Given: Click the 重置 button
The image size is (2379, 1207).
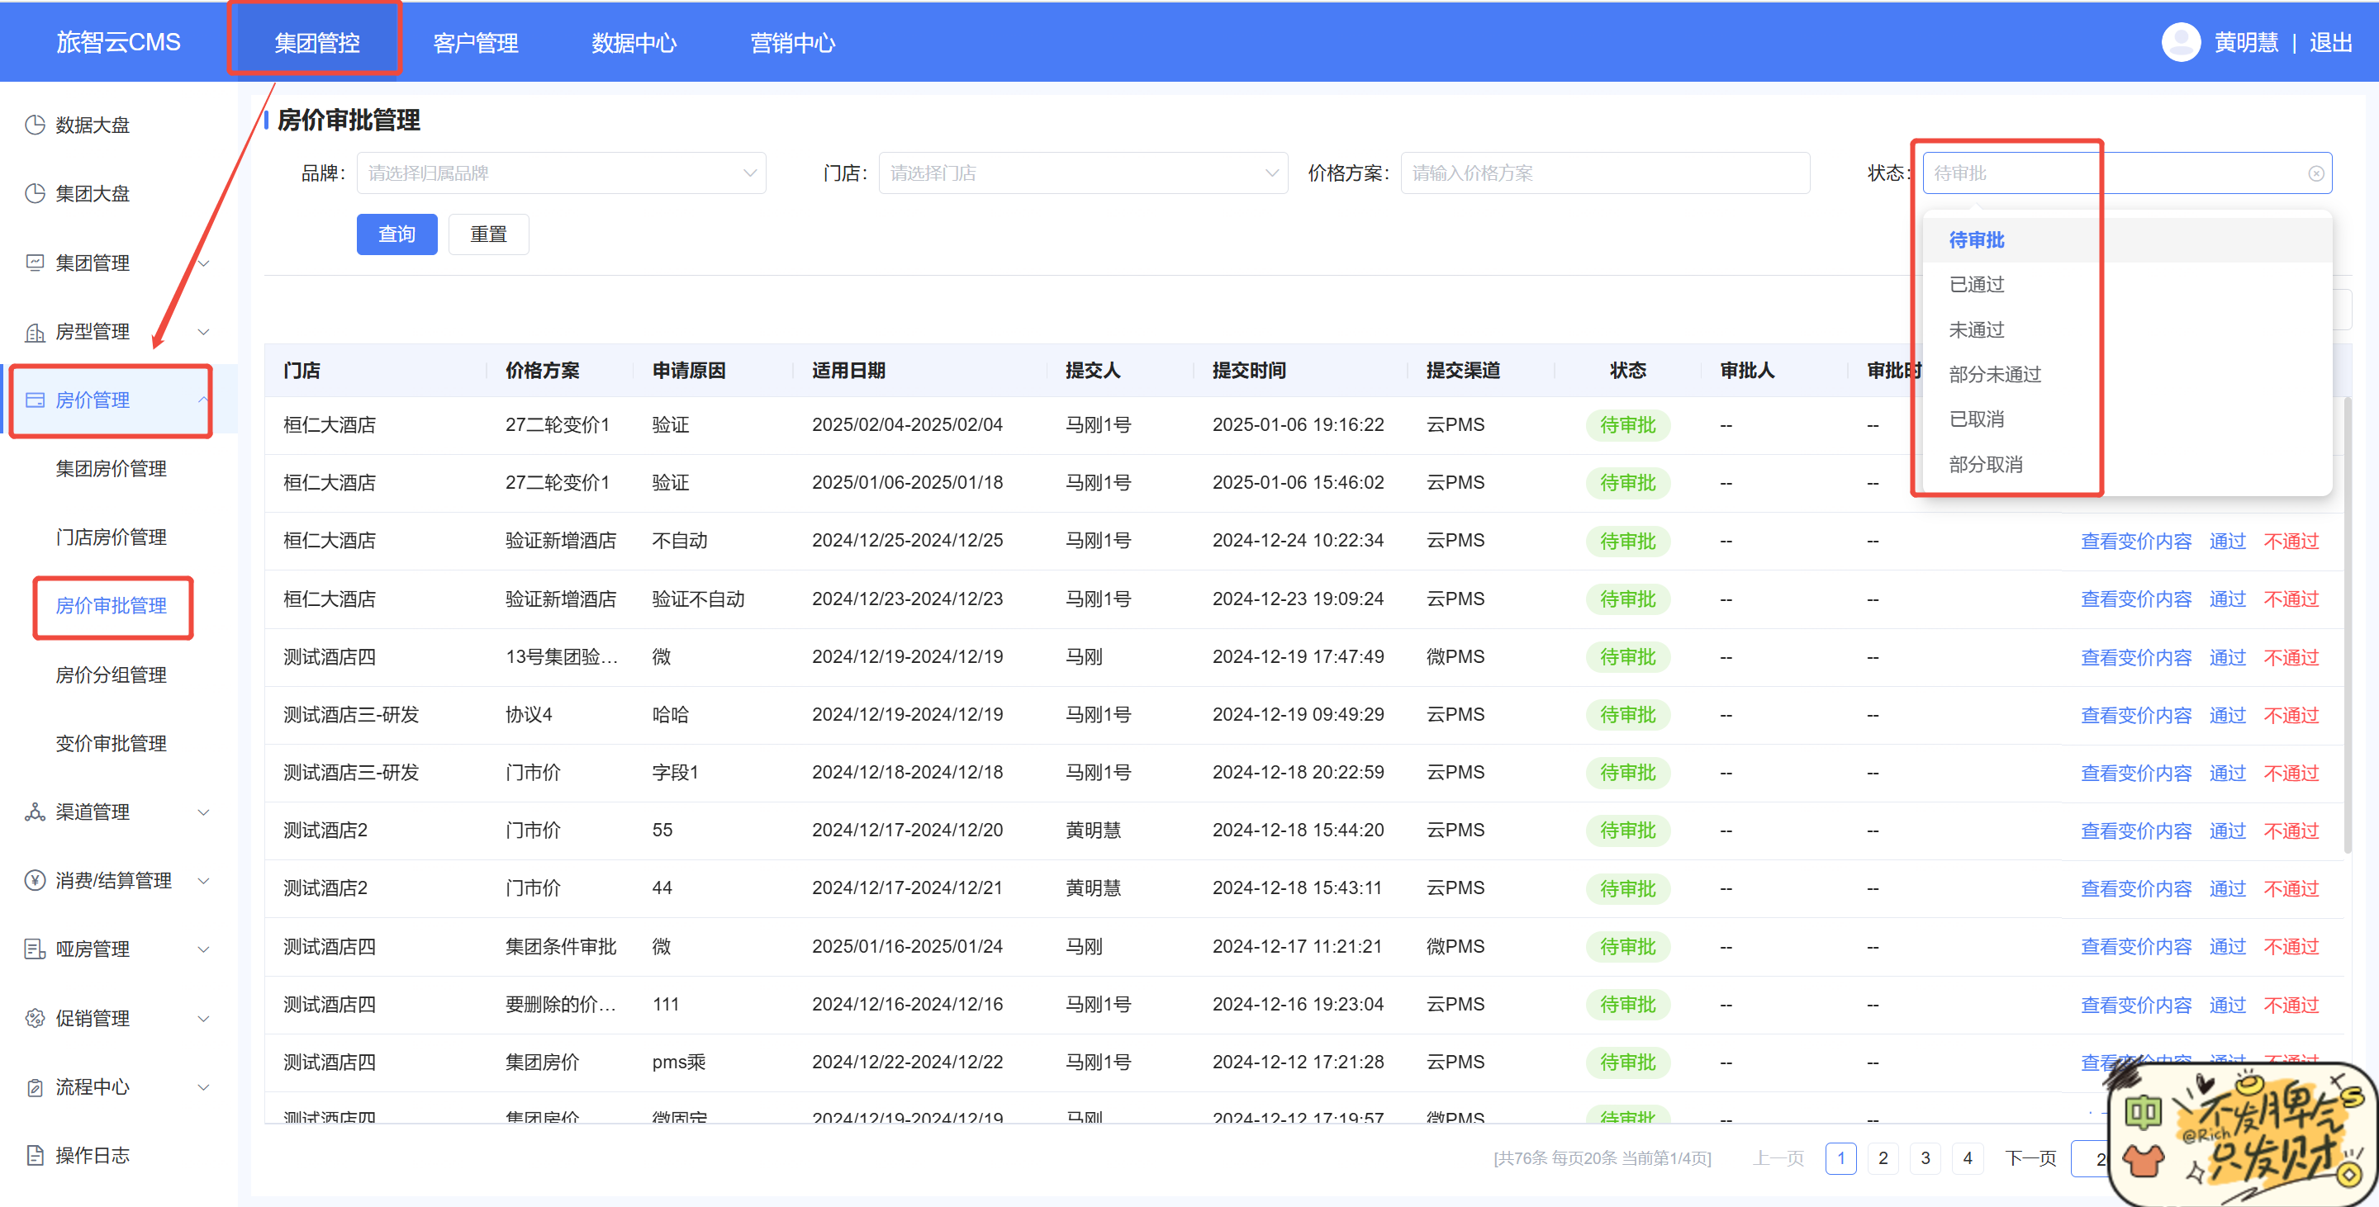Looking at the screenshot, I should [x=488, y=234].
